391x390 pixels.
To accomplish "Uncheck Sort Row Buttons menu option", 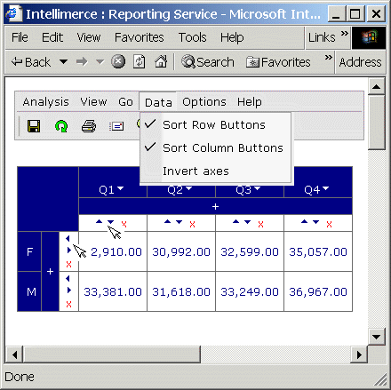I will pos(215,125).
